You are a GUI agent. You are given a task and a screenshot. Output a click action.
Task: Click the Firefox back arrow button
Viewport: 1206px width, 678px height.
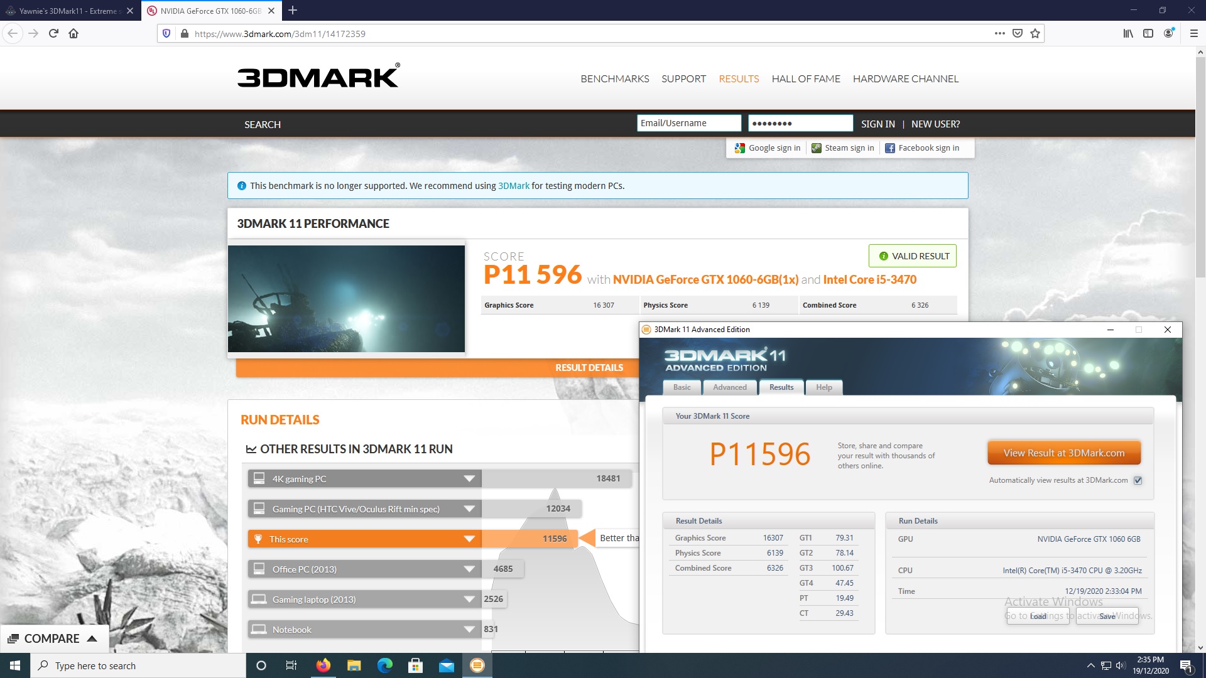[13, 33]
